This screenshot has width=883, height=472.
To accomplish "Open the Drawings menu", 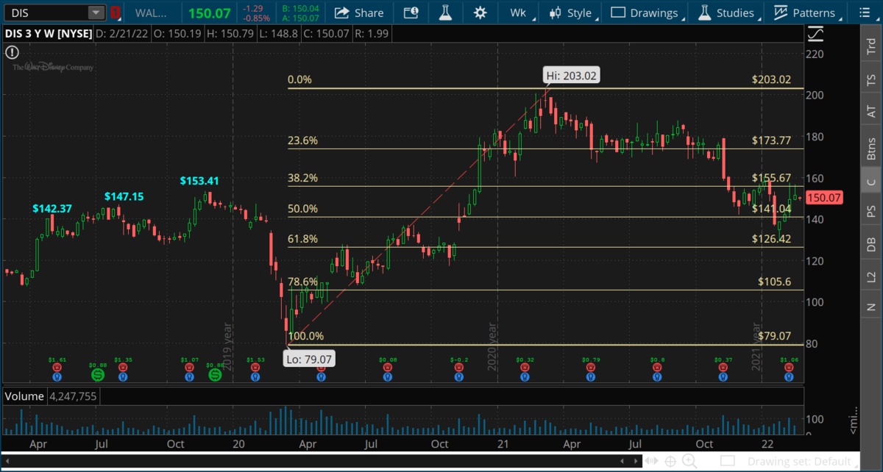I will pyautogui.click(x=645, y=12).
